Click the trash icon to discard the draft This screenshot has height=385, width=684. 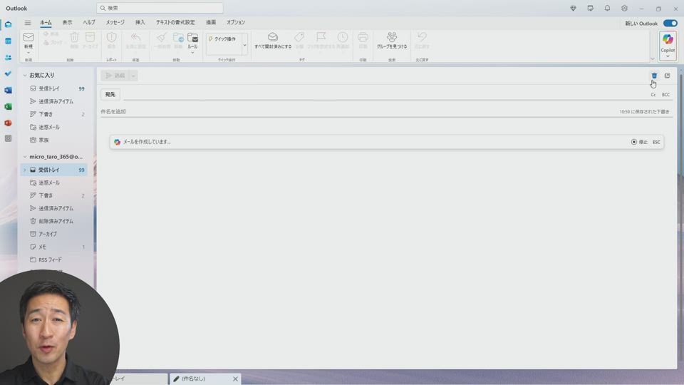pos(654,76)
